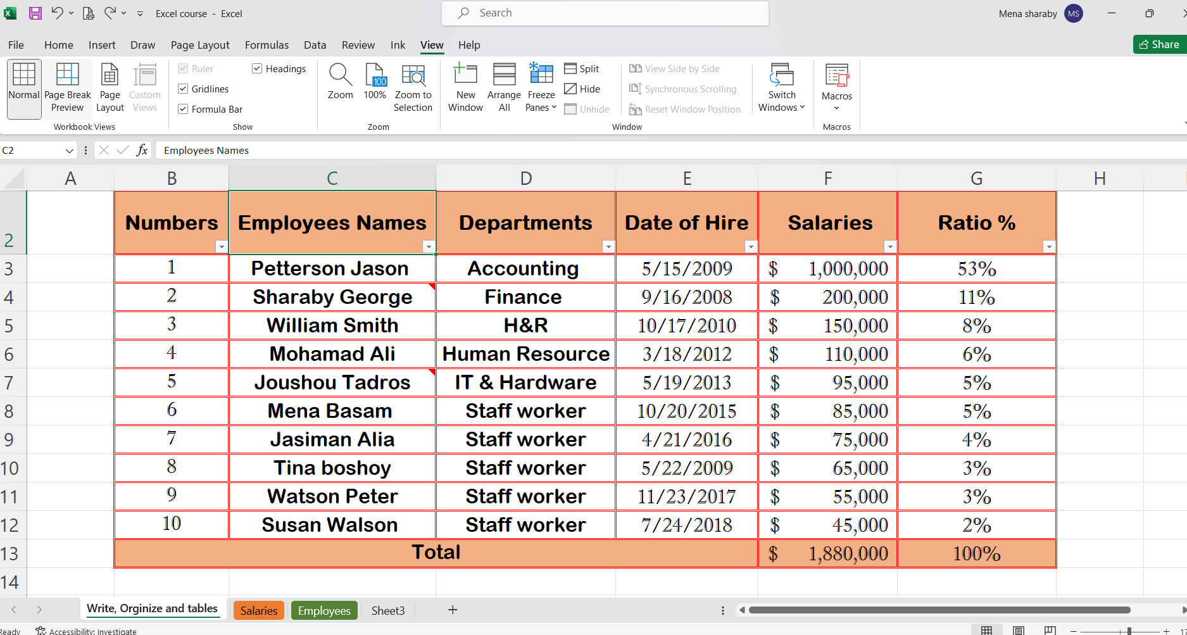Open Employees Names filter dropdown
The width and height of the screenshot is (1187, 635).
[x=429, y=246]
